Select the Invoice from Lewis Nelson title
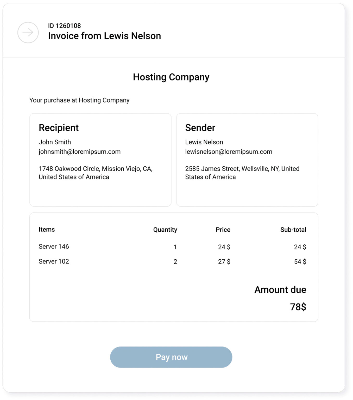353x400 pixels. pyautogui.click(x=104, y=36)
